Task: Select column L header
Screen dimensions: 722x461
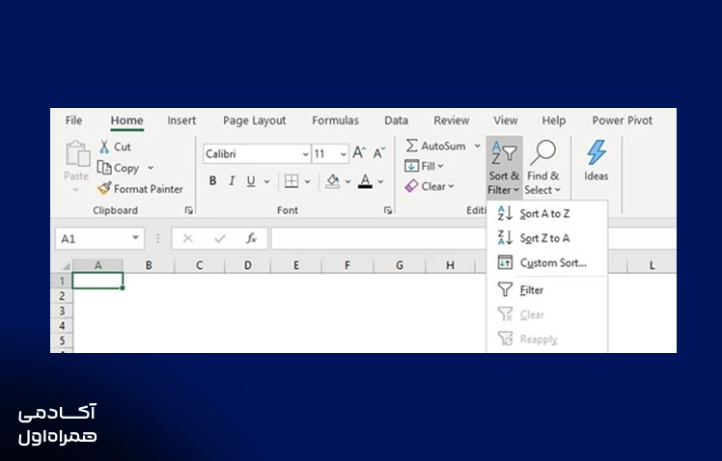Action: 652,265
